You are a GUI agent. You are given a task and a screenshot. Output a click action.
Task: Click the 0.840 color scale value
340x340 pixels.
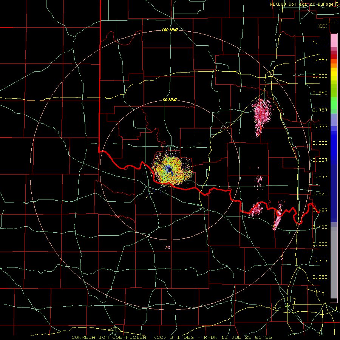click(320, 93)
